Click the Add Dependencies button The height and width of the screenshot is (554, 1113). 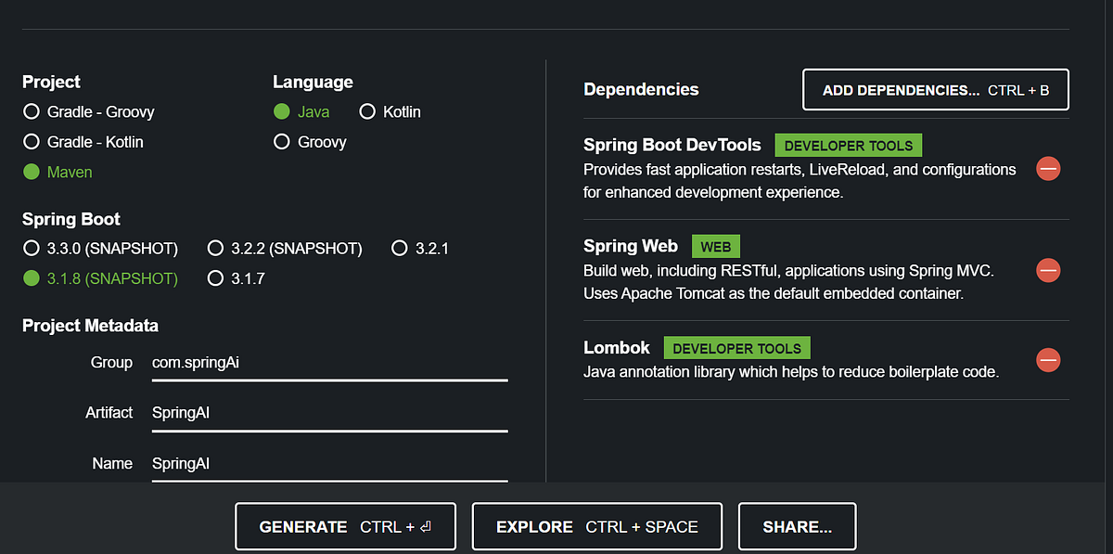point(936,90)
